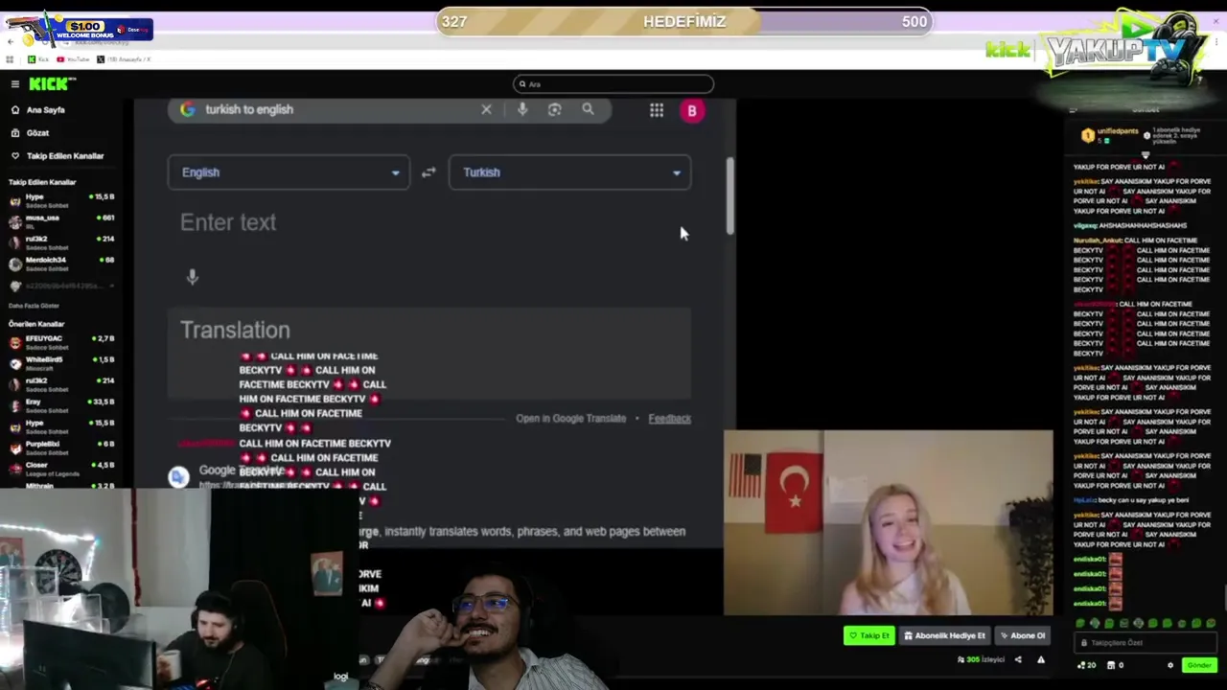Viewport: 1227px width, 690px height.
Task: Click Abonelik Hediye Et button
Action: pyautogui.click(x=945, y=635)
